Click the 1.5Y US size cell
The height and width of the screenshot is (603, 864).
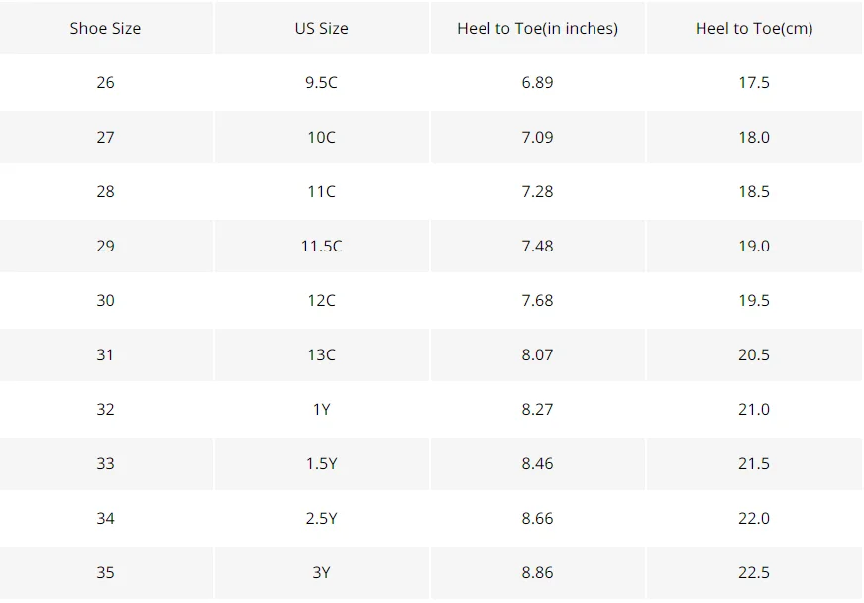pyautogui.click(x=321, y=463)
